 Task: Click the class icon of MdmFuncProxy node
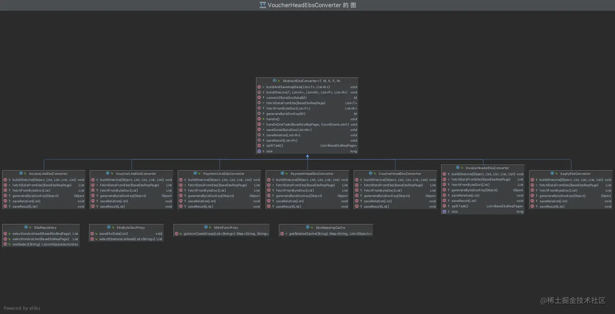click(206, 227)
